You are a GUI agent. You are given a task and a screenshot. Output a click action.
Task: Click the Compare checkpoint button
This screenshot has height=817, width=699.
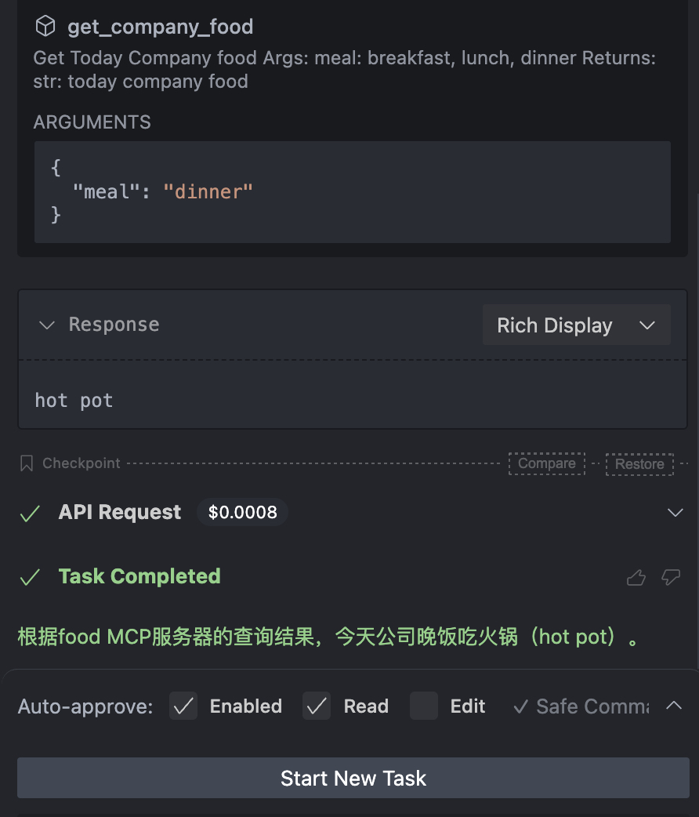[x=547, y=463]
